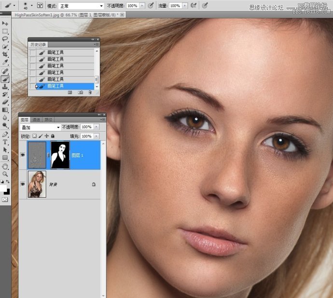
Task: Select the Hand tool
Action: [5, 166]
